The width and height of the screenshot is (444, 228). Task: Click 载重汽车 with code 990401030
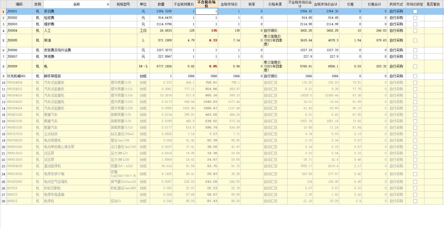(77, 121)
